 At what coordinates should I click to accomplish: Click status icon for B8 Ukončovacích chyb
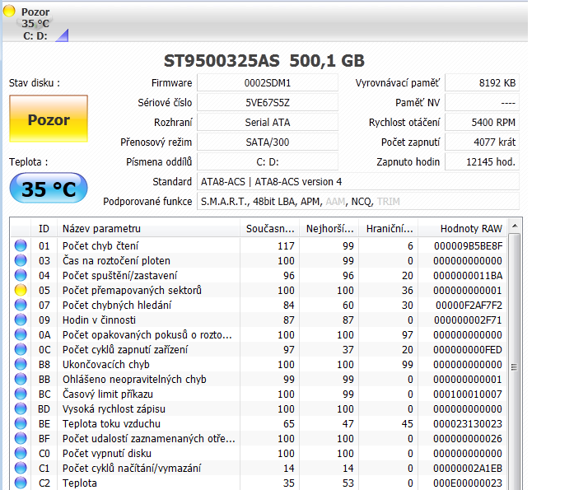point(21,364)
